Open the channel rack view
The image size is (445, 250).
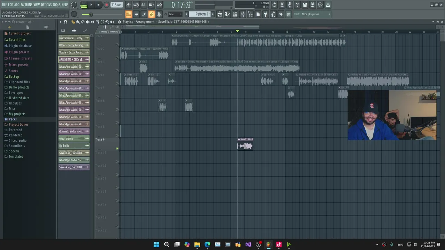click(x=235, y=14)
